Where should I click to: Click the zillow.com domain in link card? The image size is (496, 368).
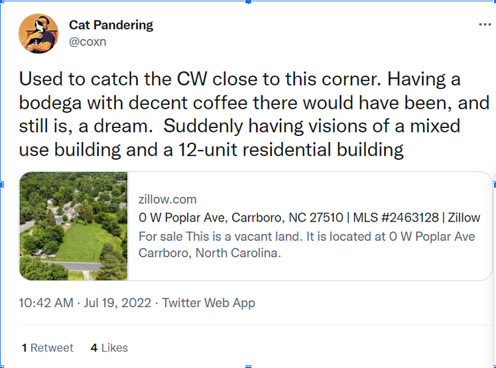[167, 200]
